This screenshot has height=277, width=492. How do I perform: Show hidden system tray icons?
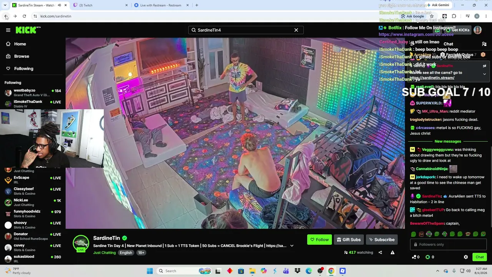[437, 271]
